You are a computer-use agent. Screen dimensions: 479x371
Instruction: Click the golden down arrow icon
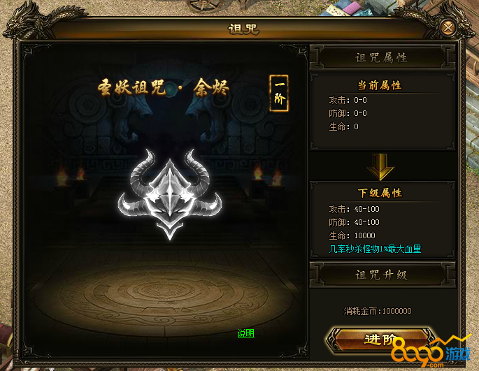tap(380, 167)
